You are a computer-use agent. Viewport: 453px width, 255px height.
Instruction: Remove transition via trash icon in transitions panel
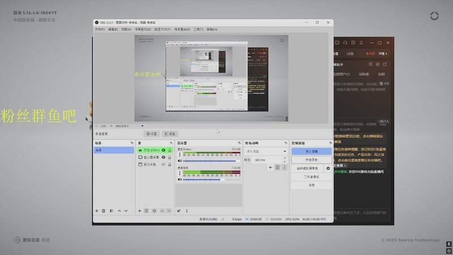[277, 167]
